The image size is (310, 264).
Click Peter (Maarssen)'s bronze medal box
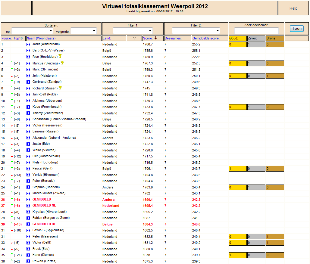pyautogui.click(x=275, y=237)
